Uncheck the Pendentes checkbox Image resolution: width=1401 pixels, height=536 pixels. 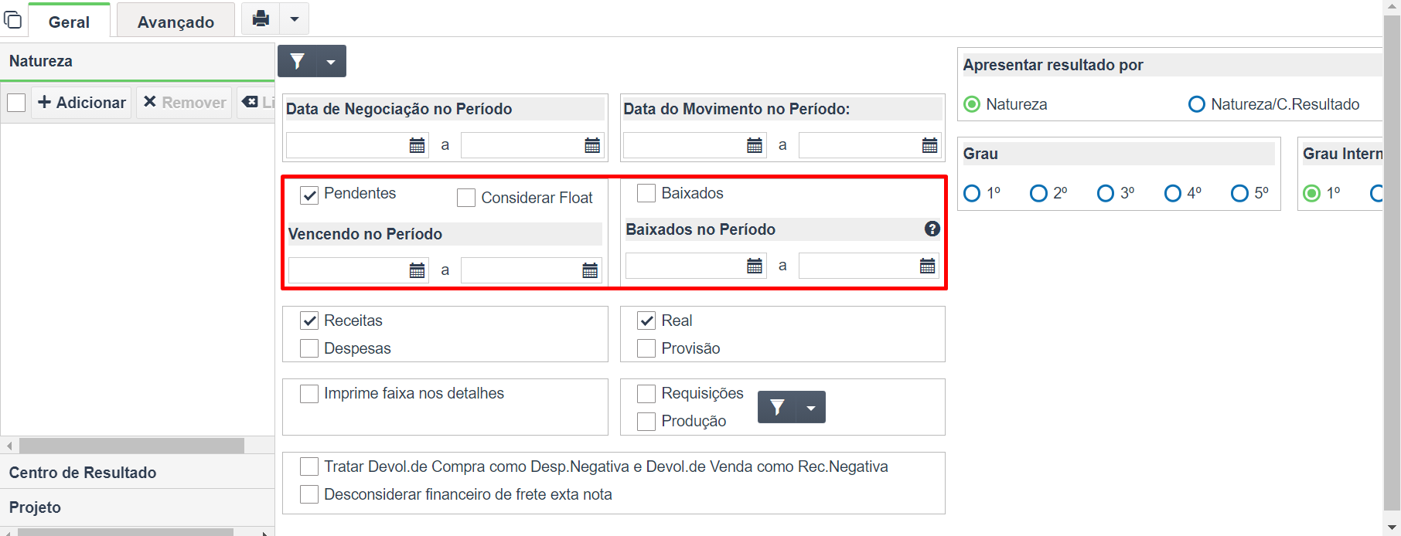coord(309,195)
